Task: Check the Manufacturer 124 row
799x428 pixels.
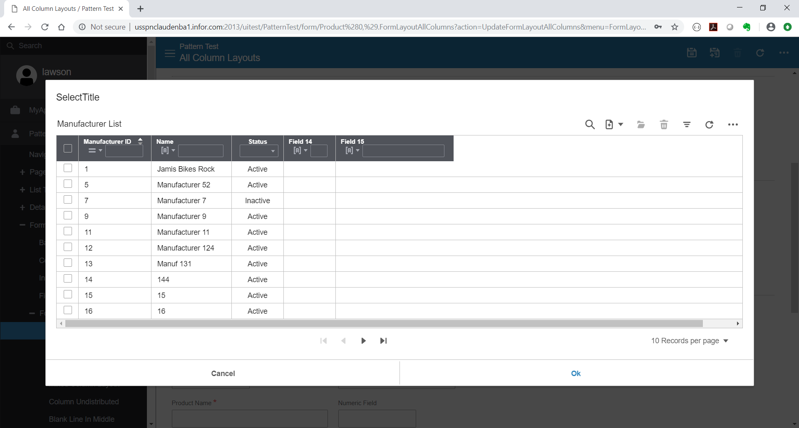Action: pyautogui.click(x=68, y=247)
